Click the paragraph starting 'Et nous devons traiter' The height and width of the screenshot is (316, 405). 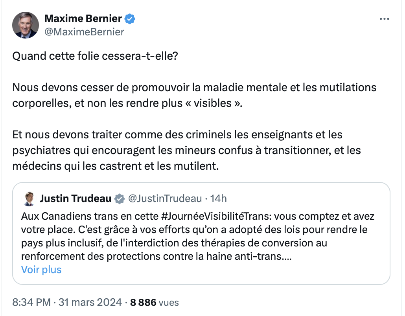[186, 150]
